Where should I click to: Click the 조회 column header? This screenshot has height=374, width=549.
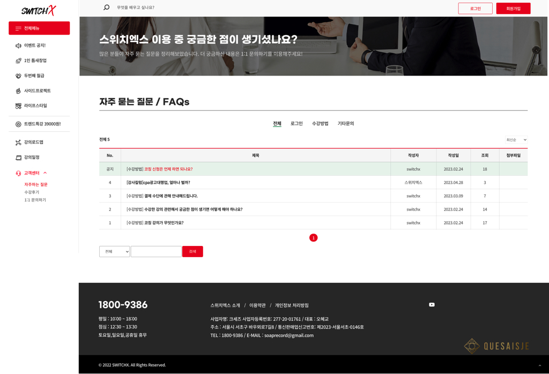pos(485,155)
